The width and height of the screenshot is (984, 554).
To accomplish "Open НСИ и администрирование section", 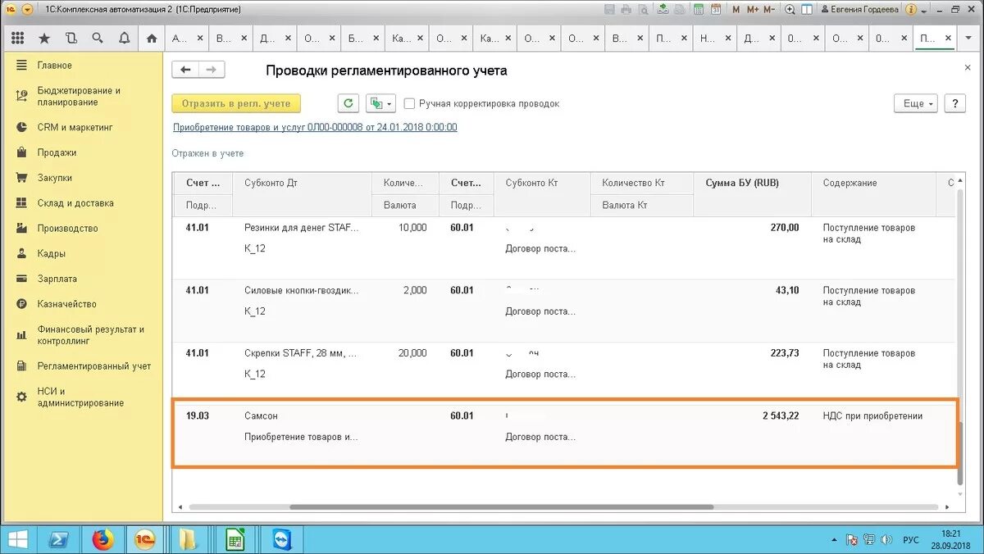I will coord(80,397).
